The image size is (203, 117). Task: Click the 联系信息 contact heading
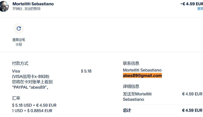tap(131, 63)
